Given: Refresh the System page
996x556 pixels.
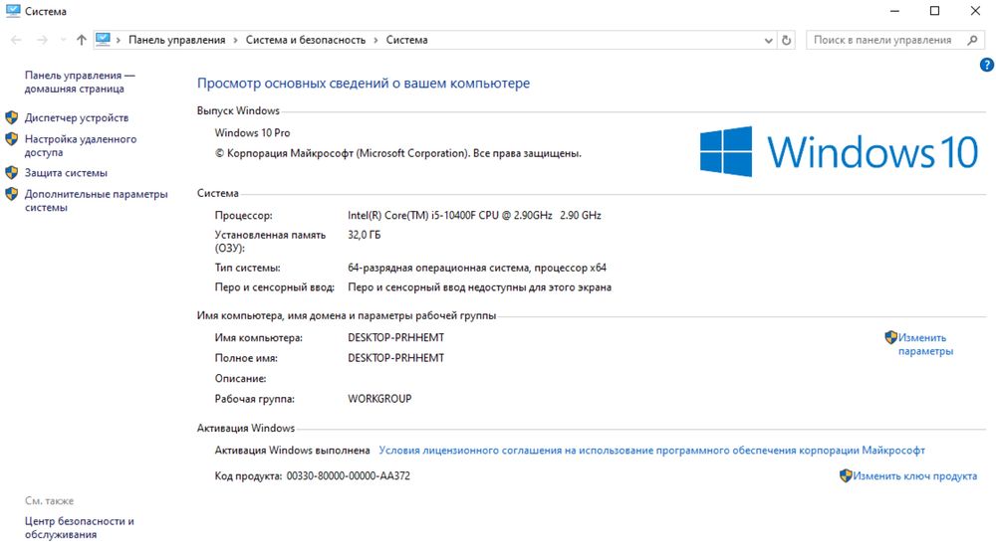Looking at the screenshot, I should pyautogui.click(x=787, y=41).
